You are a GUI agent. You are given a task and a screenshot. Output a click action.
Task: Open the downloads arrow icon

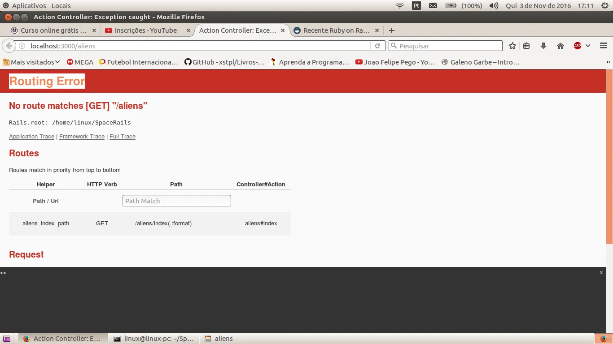[543, 46]
